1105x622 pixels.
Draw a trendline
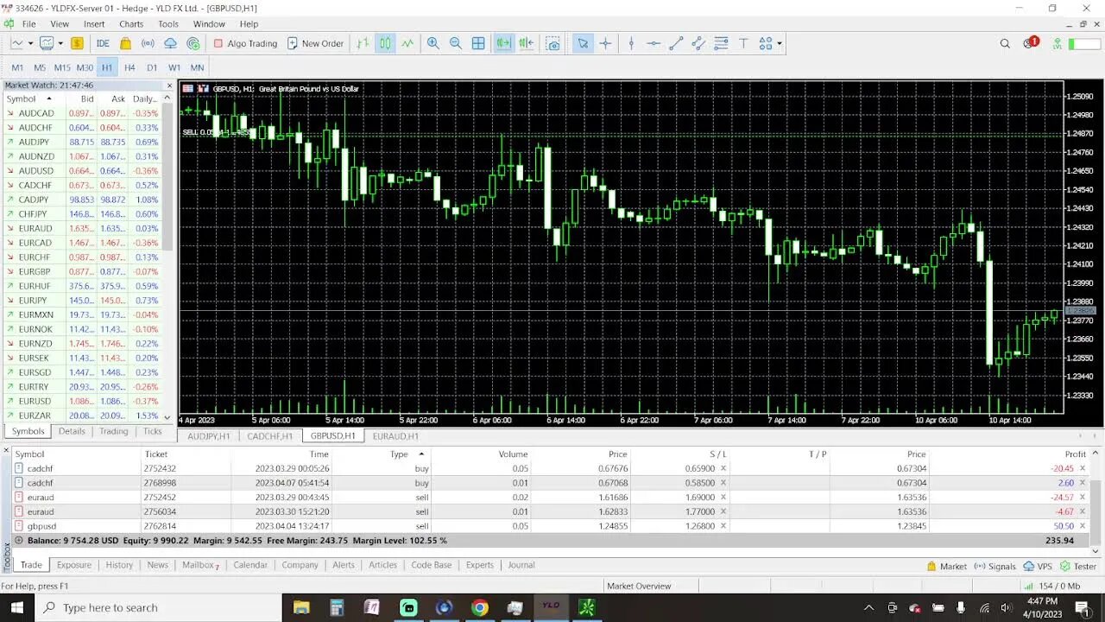(676, 43)
